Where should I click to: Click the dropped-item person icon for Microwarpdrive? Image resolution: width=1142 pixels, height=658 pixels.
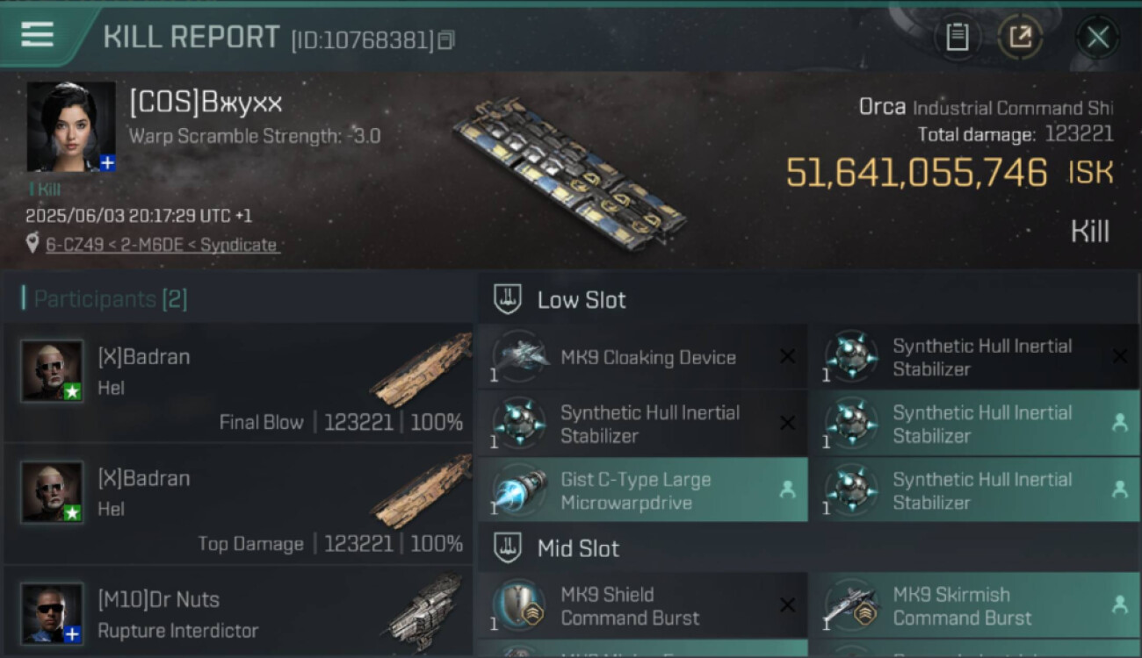click(787, 490)
